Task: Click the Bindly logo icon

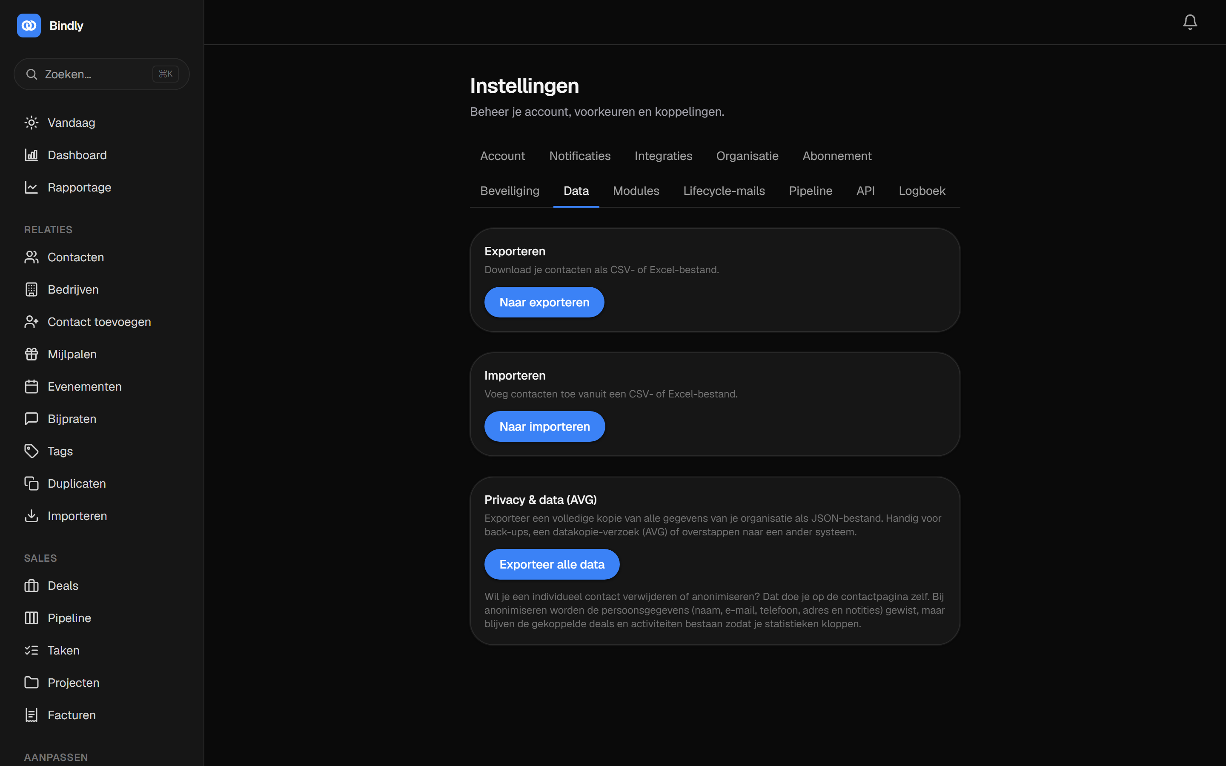Action: [29, 26]
